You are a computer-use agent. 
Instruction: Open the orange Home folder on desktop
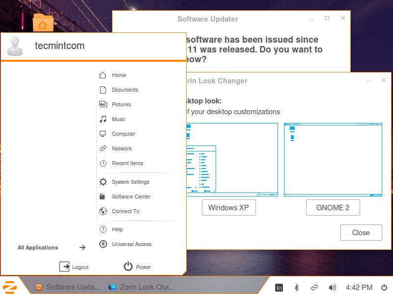point(43,23)
